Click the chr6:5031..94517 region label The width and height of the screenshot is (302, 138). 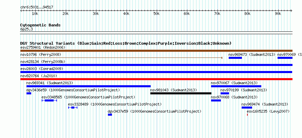click(x=37, y=7)
